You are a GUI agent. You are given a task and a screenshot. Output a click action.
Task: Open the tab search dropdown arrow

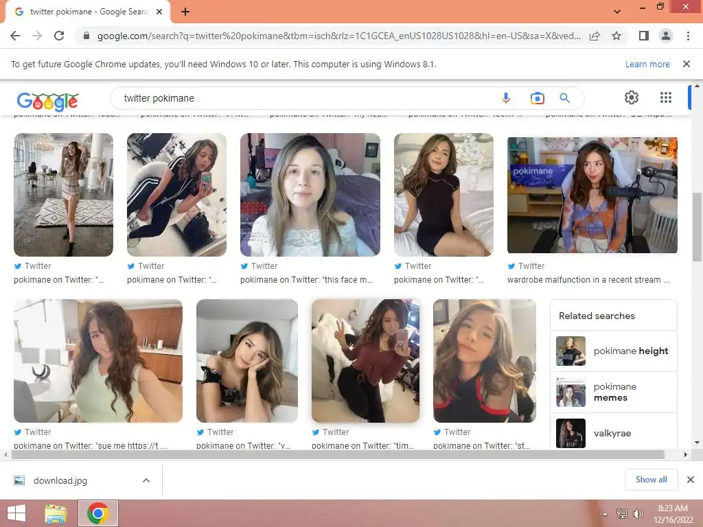(617, 12)
